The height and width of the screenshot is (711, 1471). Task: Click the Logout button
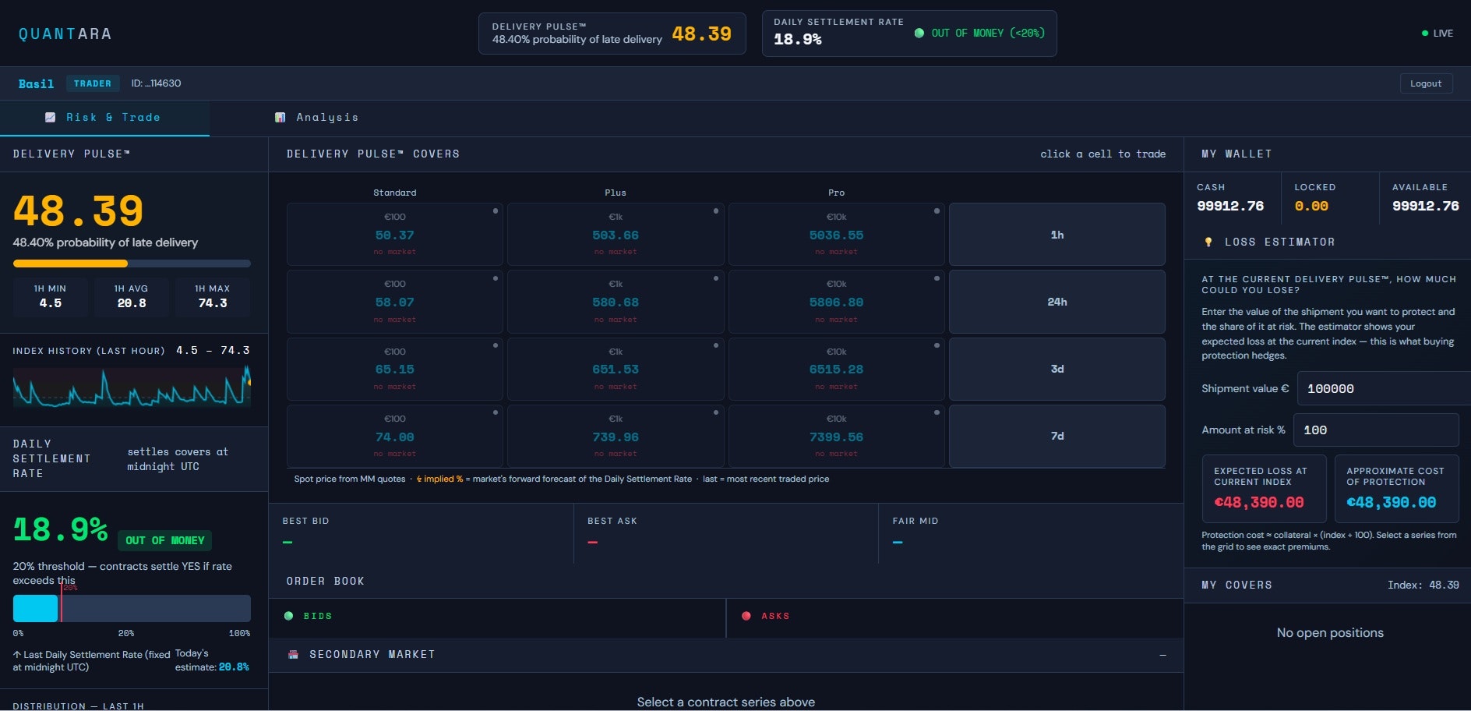1426,83
